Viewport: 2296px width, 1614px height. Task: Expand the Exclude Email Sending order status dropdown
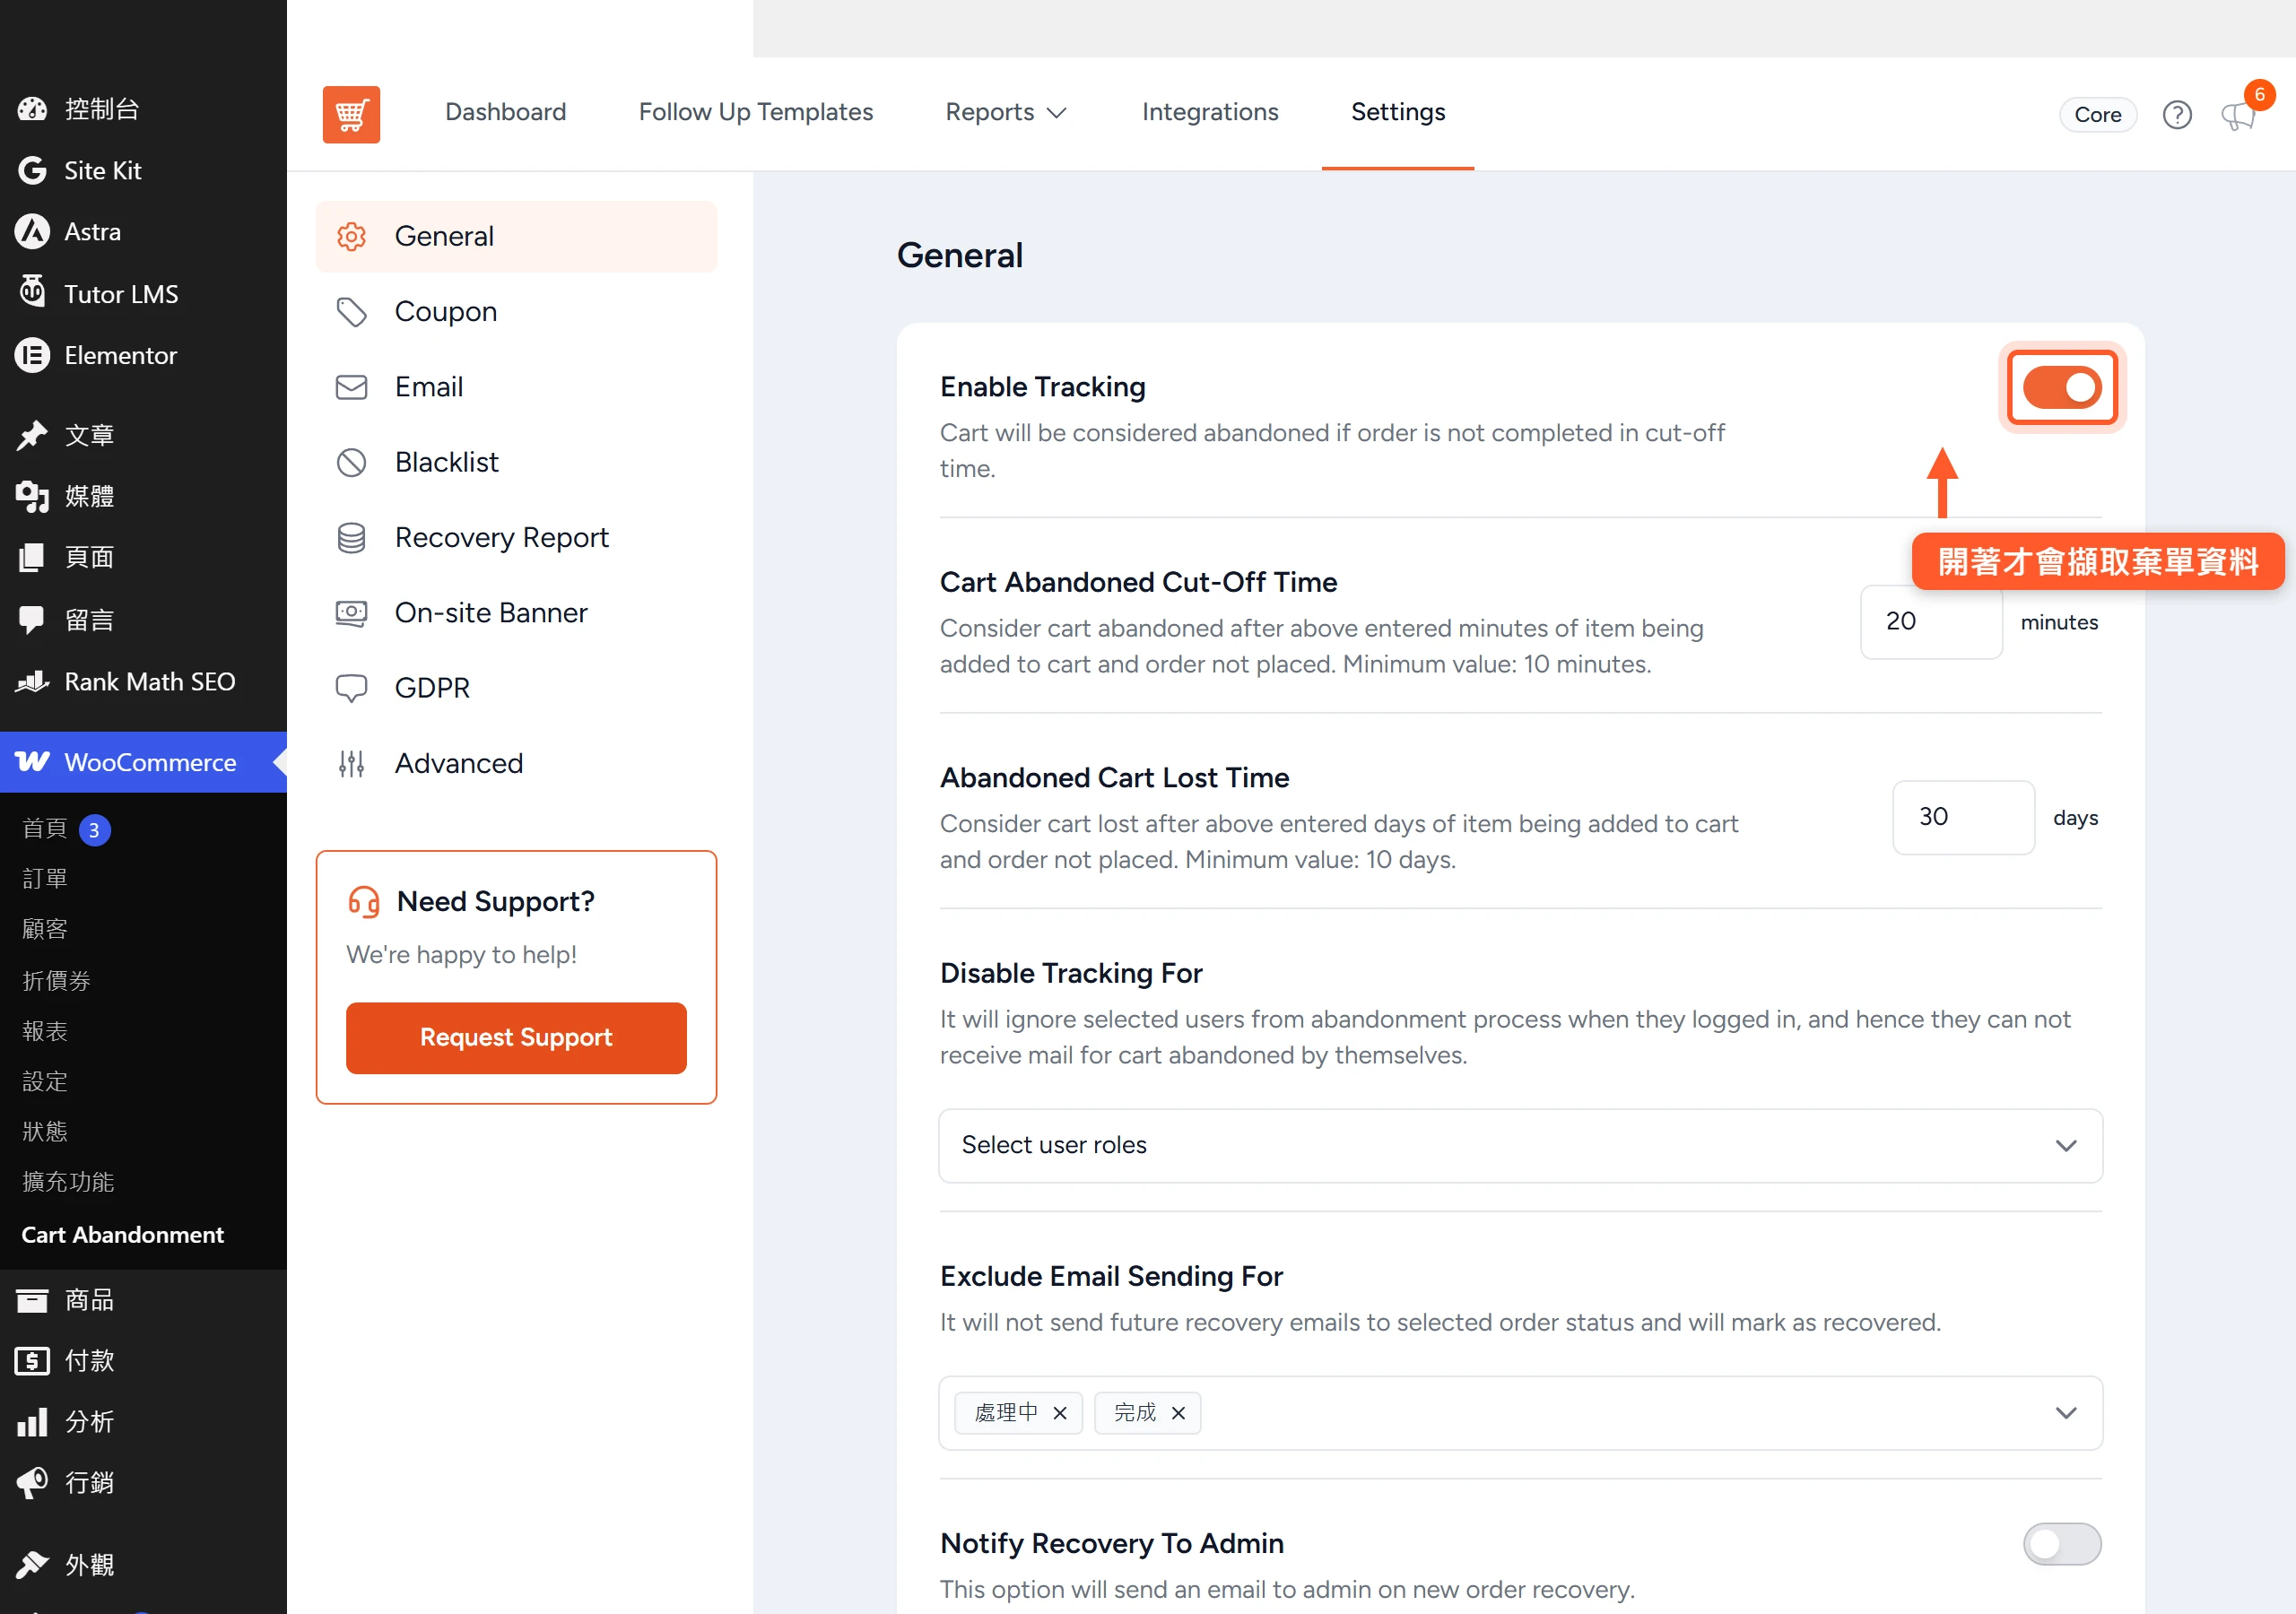coord(2065,1412)
